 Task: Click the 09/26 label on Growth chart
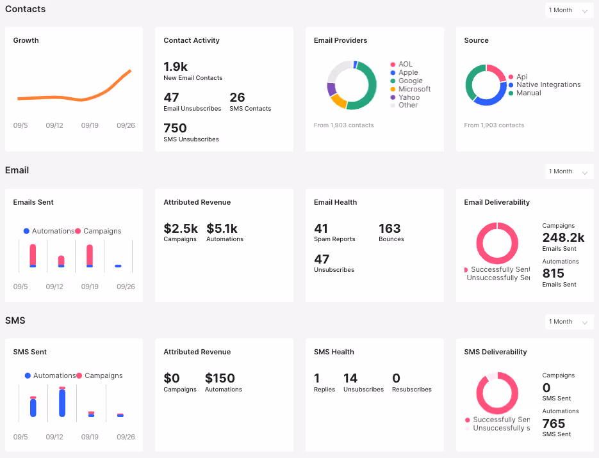click(126, 125)
